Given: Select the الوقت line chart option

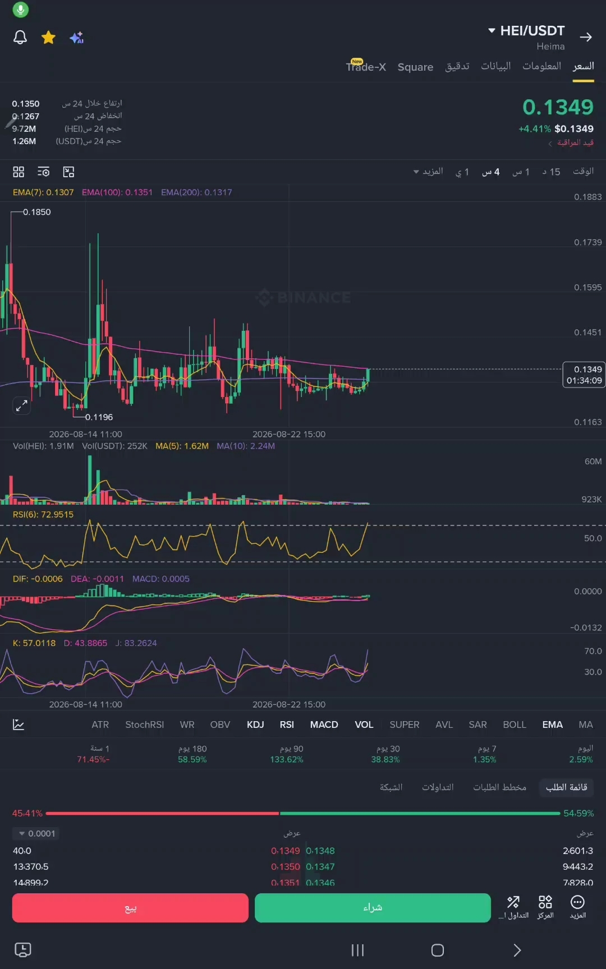Looking at the screenshot, I should [583, 171].
